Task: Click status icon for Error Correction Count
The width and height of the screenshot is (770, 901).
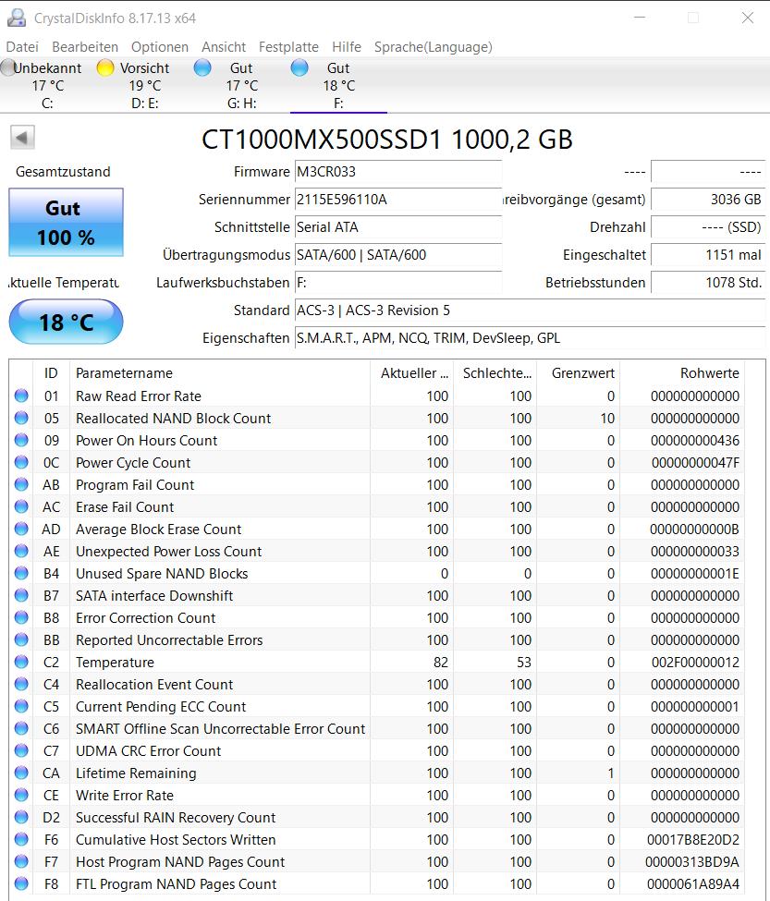Action: [21, 617]
